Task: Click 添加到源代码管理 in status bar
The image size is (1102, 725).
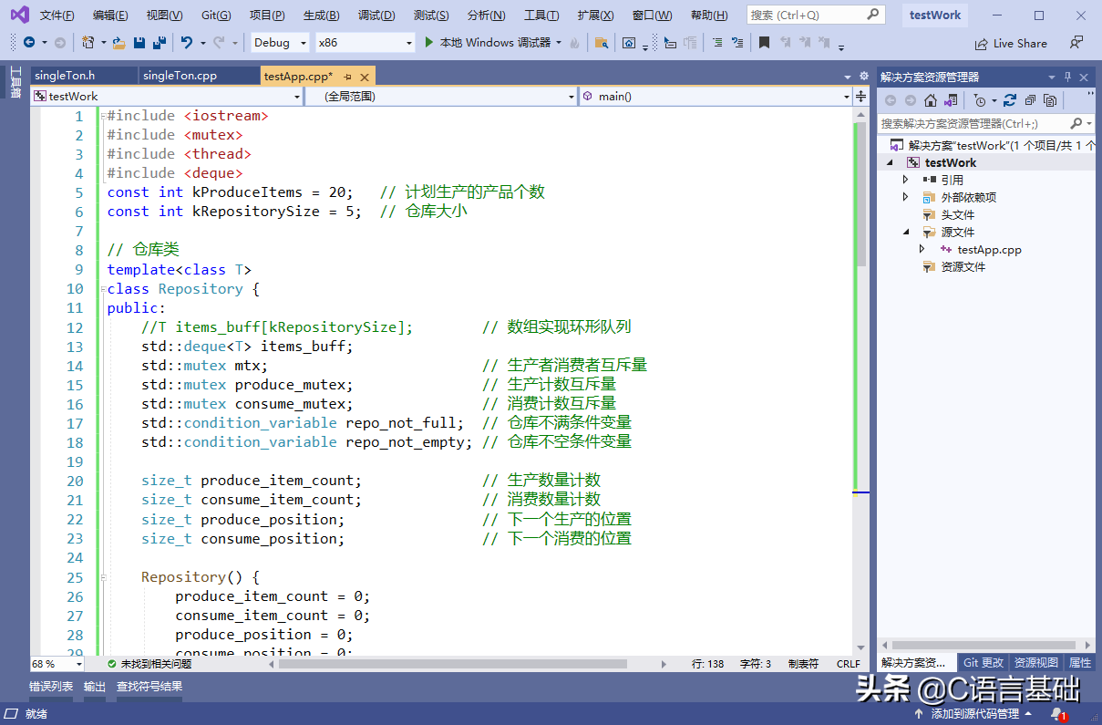Action: tap(975, 714)
